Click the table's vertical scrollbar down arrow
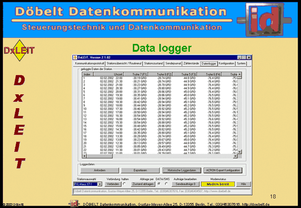301x208 pixels. point(239,152)
